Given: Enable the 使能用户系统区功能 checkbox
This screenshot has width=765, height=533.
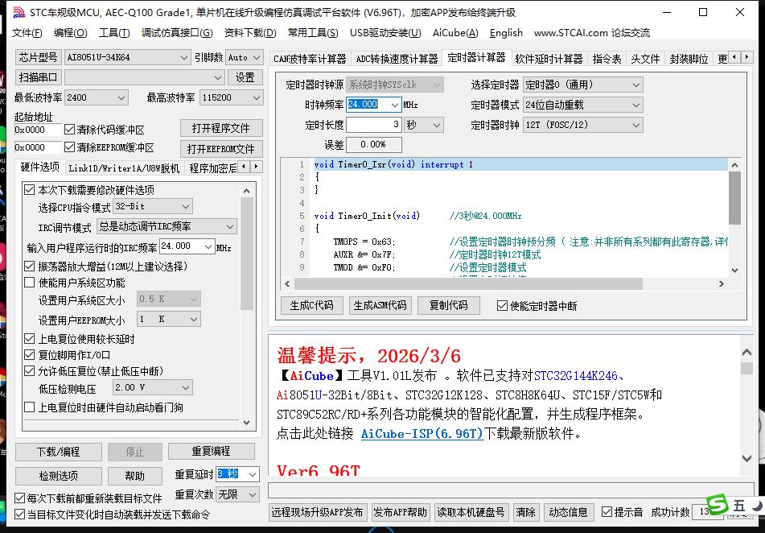Looking at the screenshot, I should pos(28,281).
